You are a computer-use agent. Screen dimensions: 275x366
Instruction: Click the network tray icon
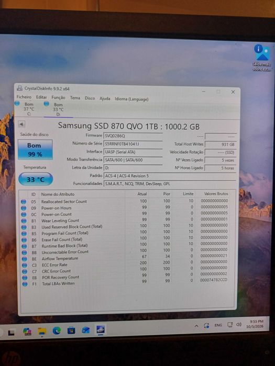pos(230,325)
